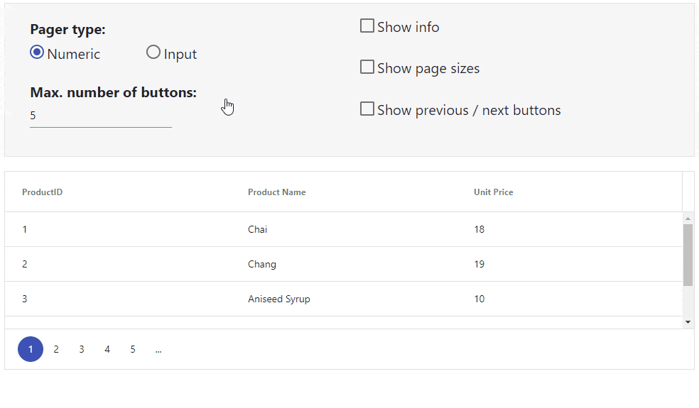
Task: Go to page 3 in the pager
Action: click(82, 349)
